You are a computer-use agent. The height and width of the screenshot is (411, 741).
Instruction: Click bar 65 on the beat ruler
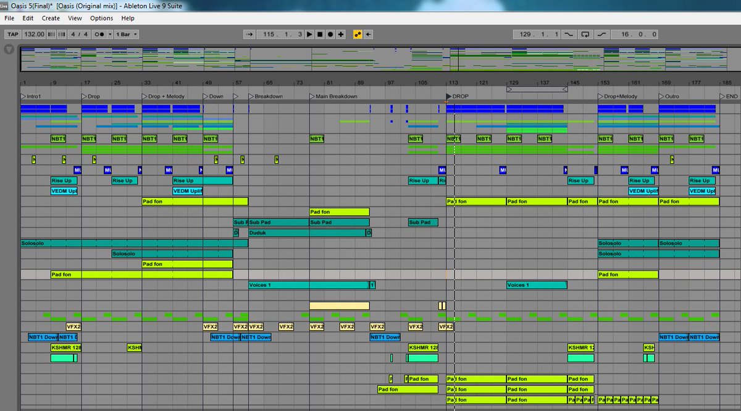click(x=269, y=82)
